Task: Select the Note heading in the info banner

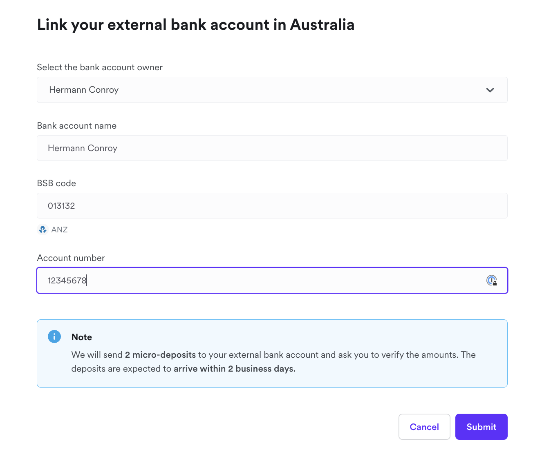Action: click(81, 337)
